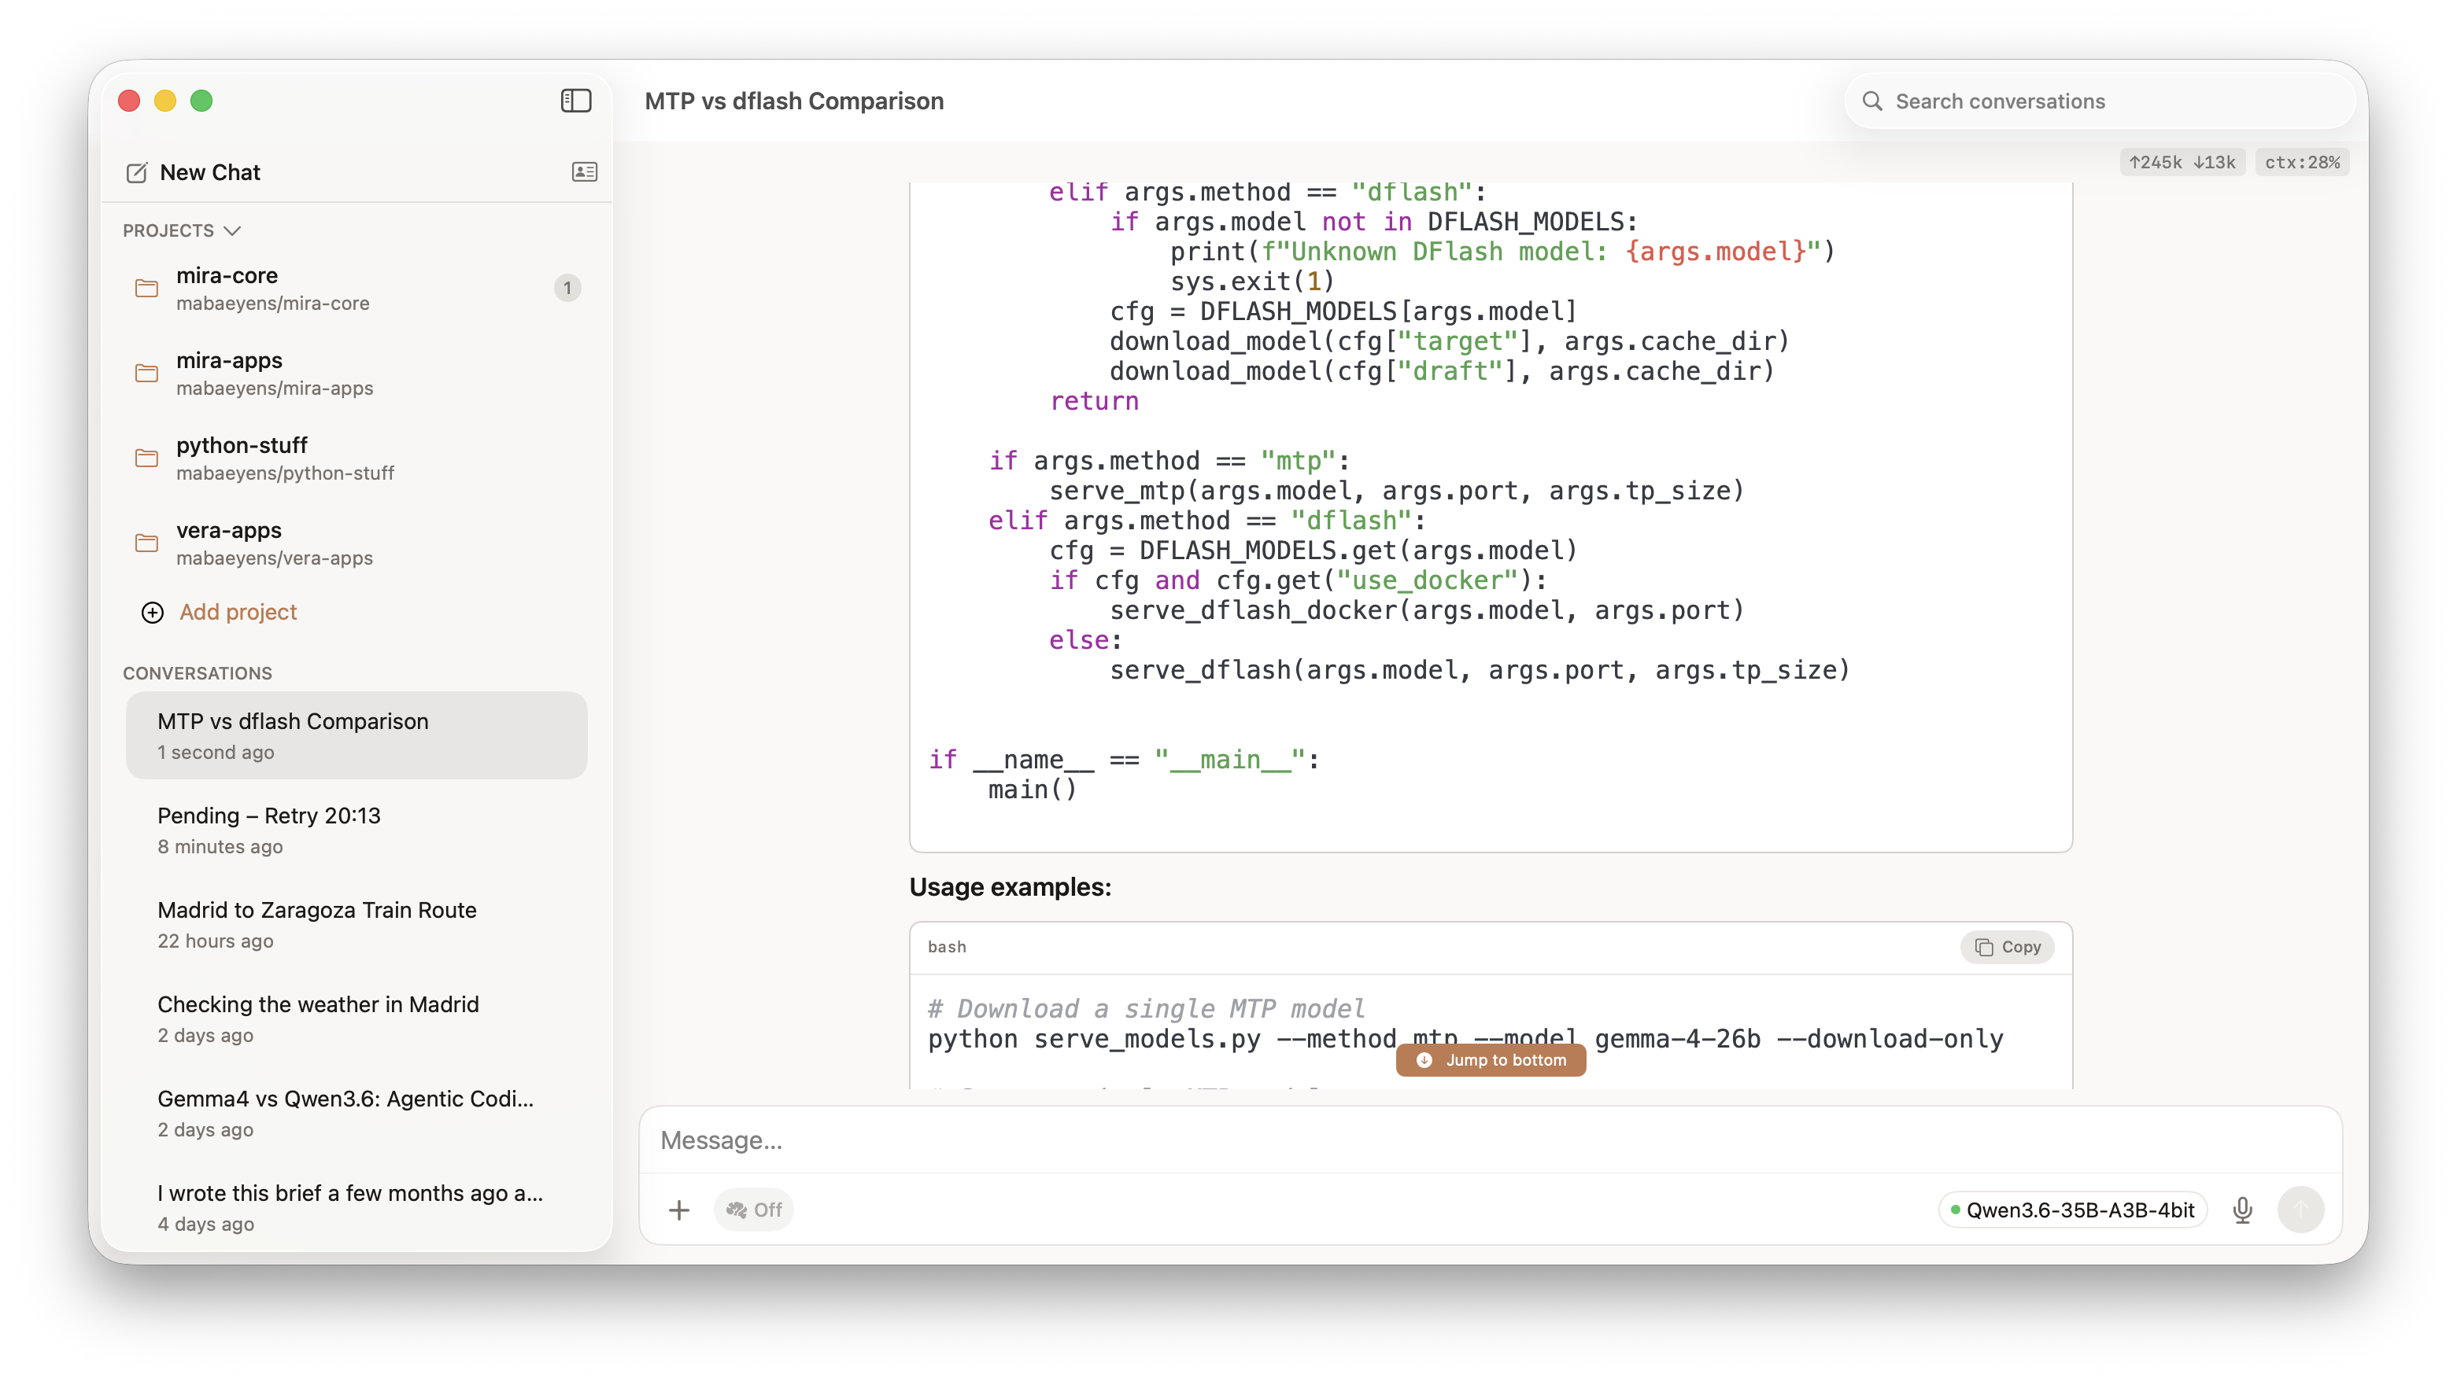Click the vera-apps folder icon
This screenshot has width=2457, height=1381.
pos(146,543)
